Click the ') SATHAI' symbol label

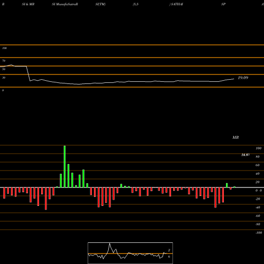(176, 4)
